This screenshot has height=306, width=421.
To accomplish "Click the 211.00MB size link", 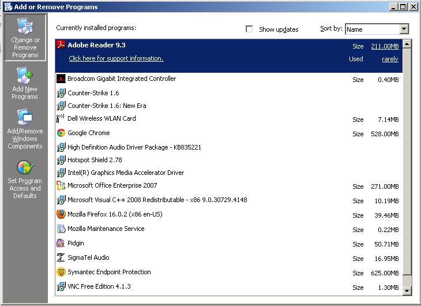I will (x=384, y=46).
